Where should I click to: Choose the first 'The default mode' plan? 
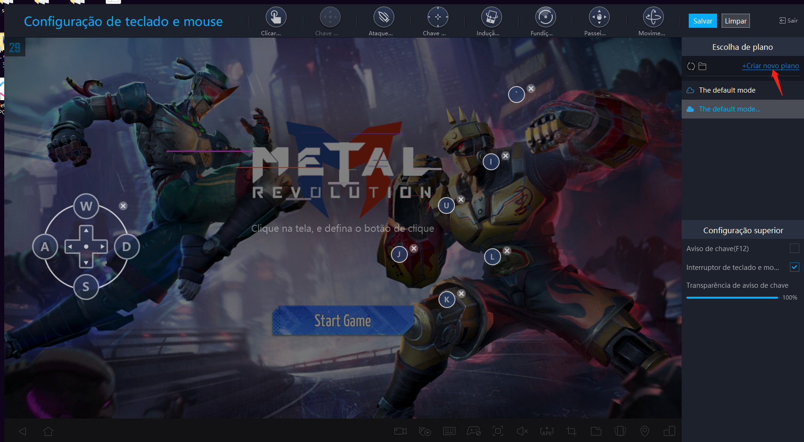(727, 90)
